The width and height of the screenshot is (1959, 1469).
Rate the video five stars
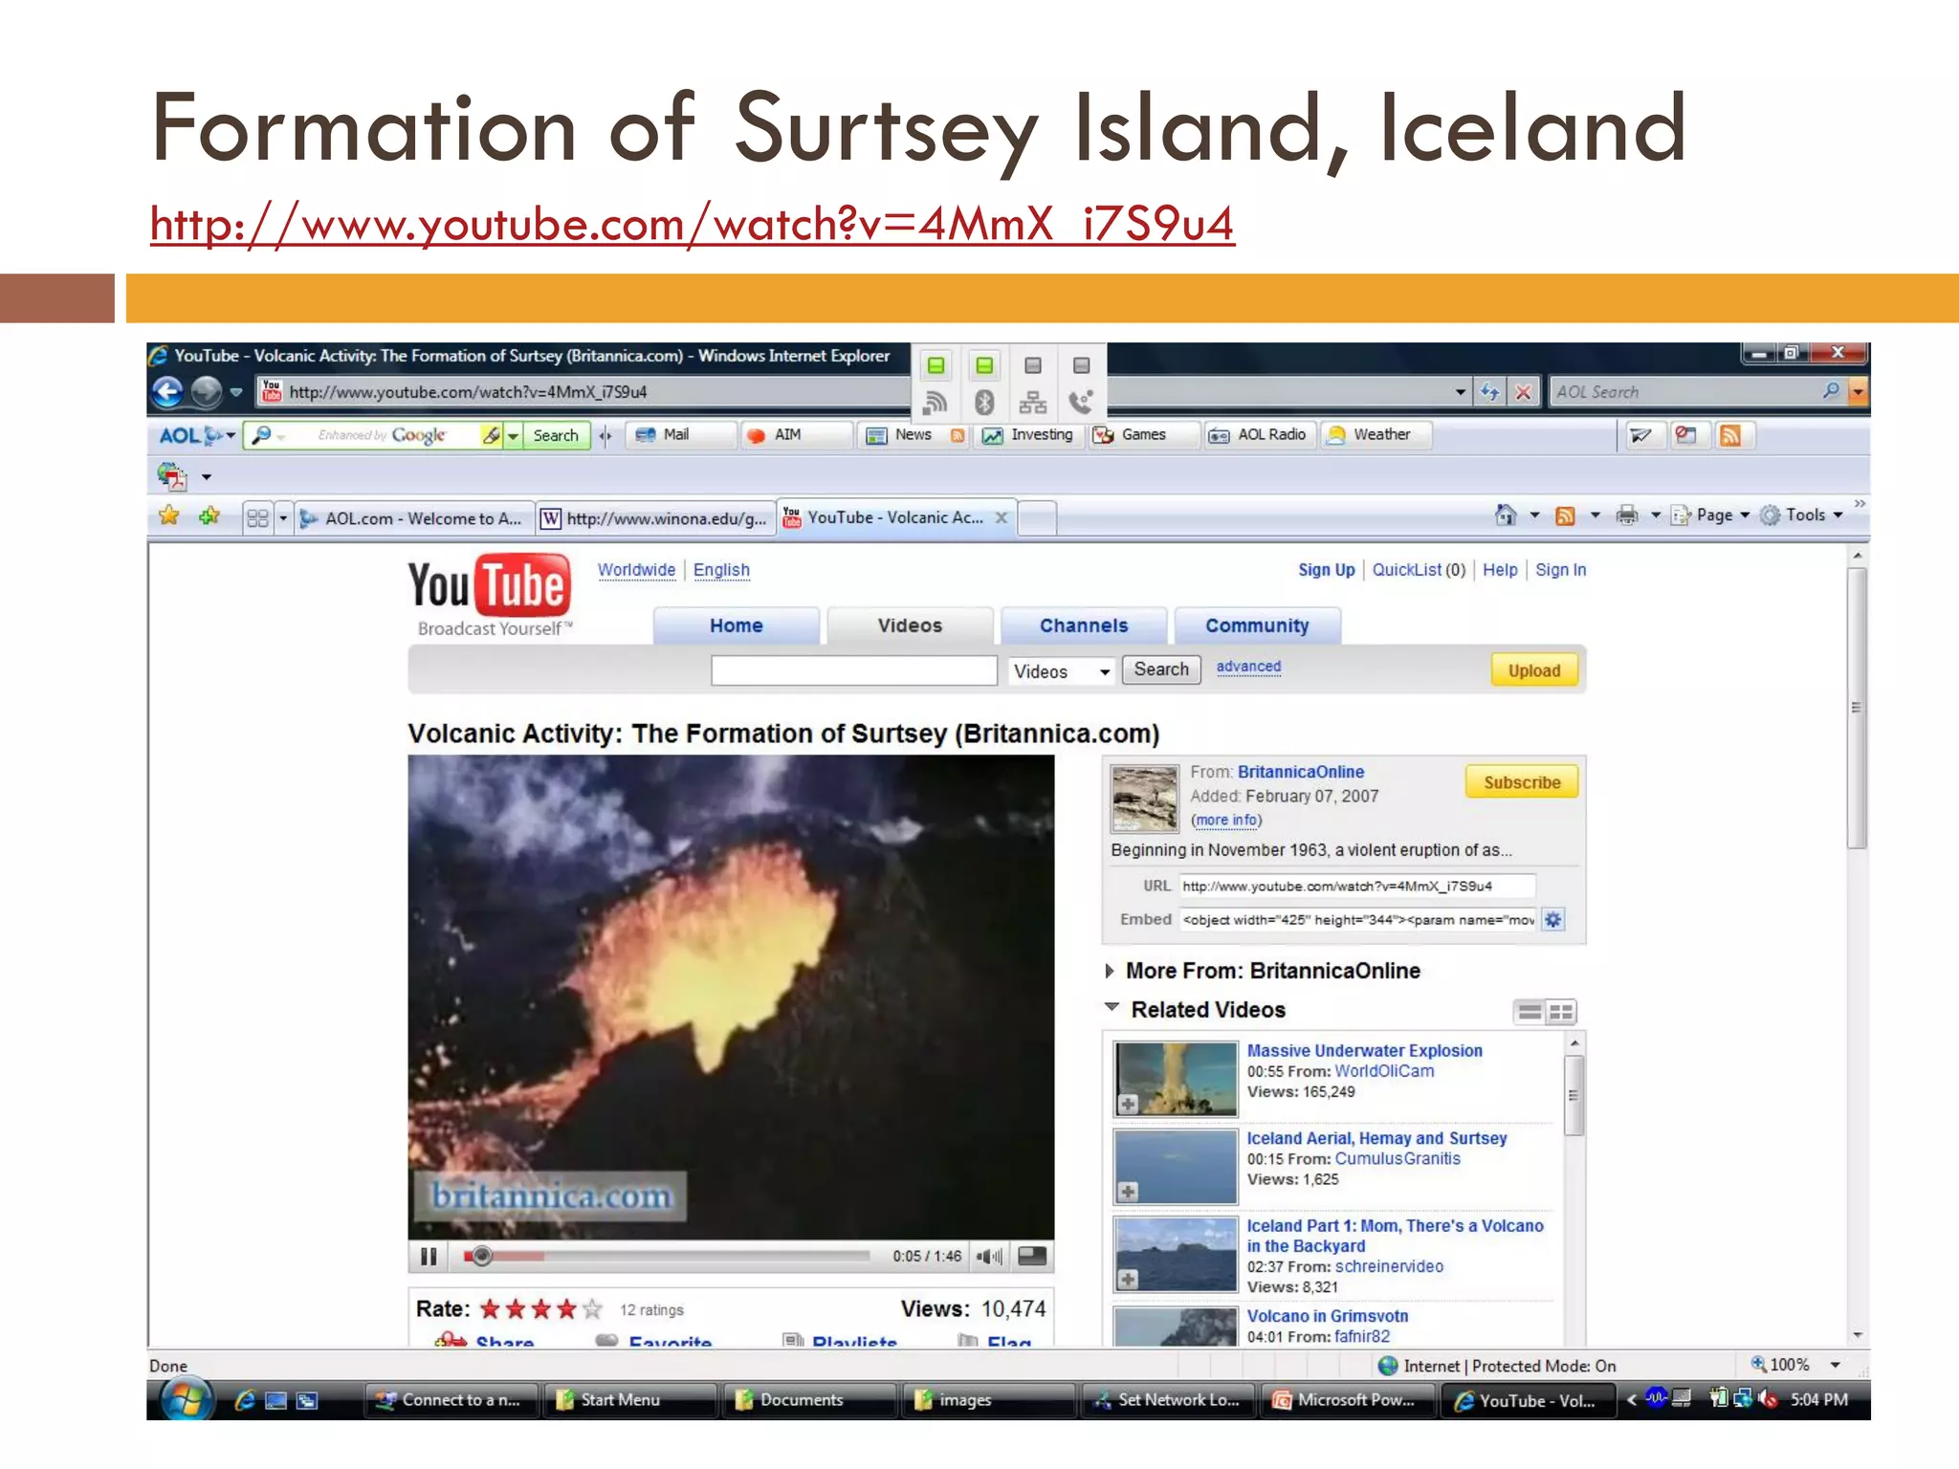[592, 1309]
